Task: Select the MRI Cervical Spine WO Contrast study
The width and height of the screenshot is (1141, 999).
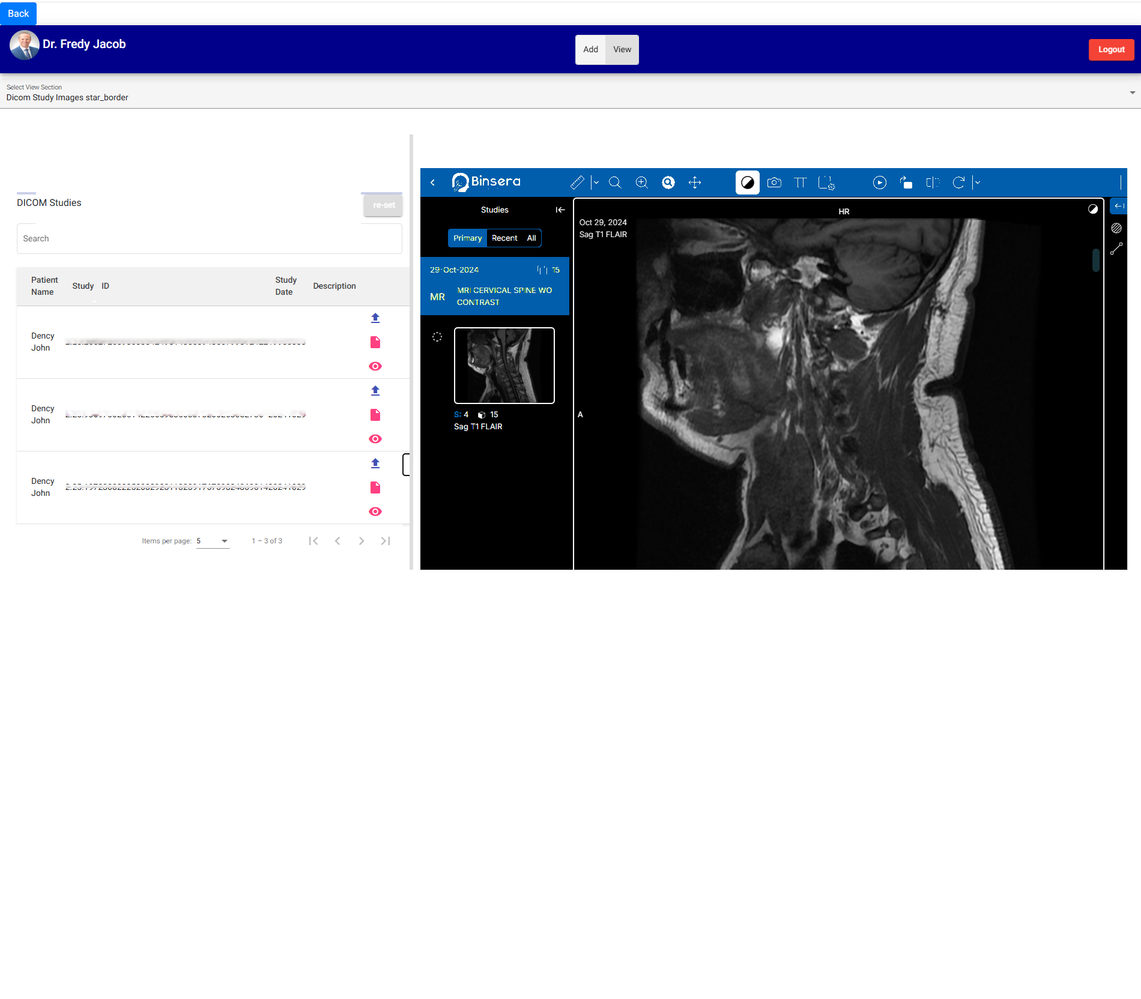Action: pos(495,286)
